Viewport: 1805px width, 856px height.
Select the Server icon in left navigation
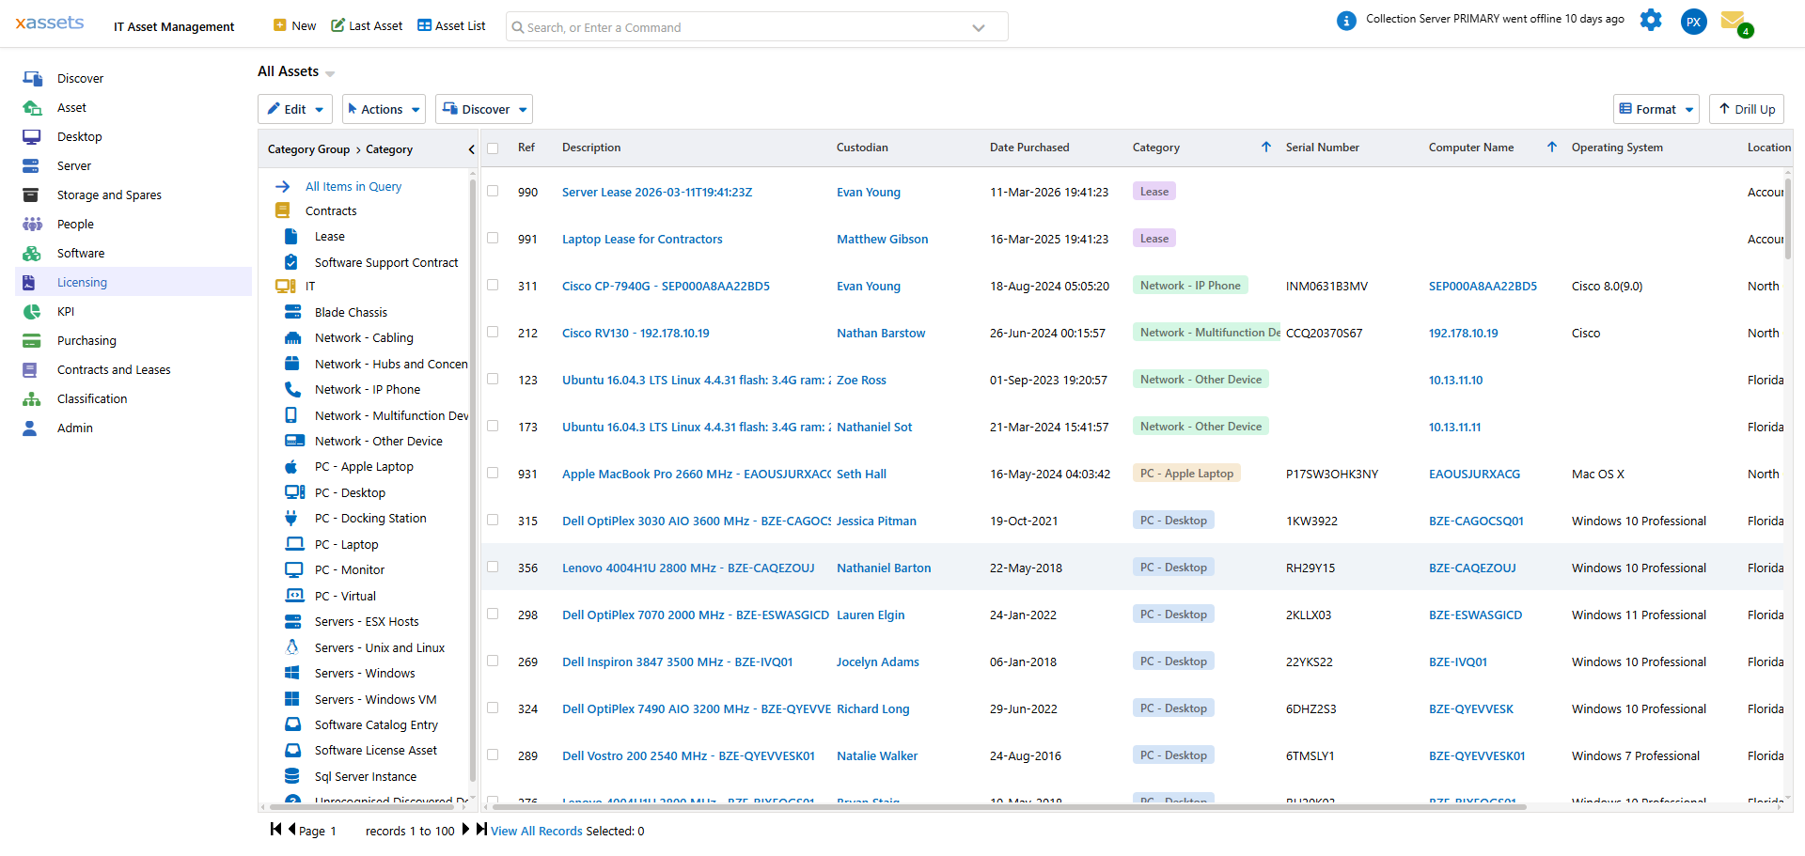coord(31,165)
